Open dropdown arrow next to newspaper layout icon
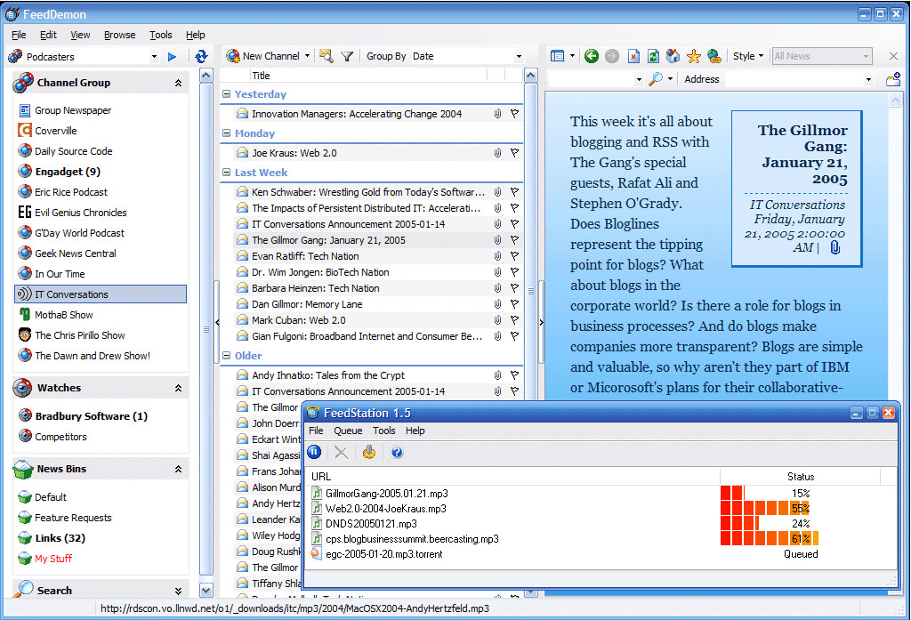Viewport: 911px width, 620px height. (x=572, y=56)
